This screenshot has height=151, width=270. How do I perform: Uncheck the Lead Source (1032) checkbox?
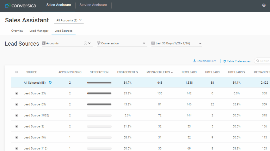(17, 115)
